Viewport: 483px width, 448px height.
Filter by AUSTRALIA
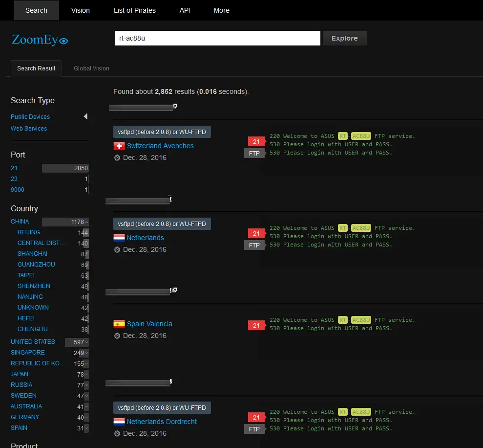[x=26, y=406]
